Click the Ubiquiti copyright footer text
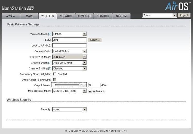193x134 pixels. pyautogui.click(x=96, y=131)
